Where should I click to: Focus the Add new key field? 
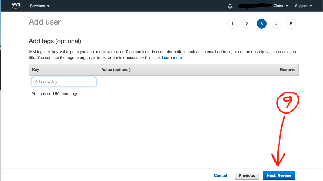(64, 82)
